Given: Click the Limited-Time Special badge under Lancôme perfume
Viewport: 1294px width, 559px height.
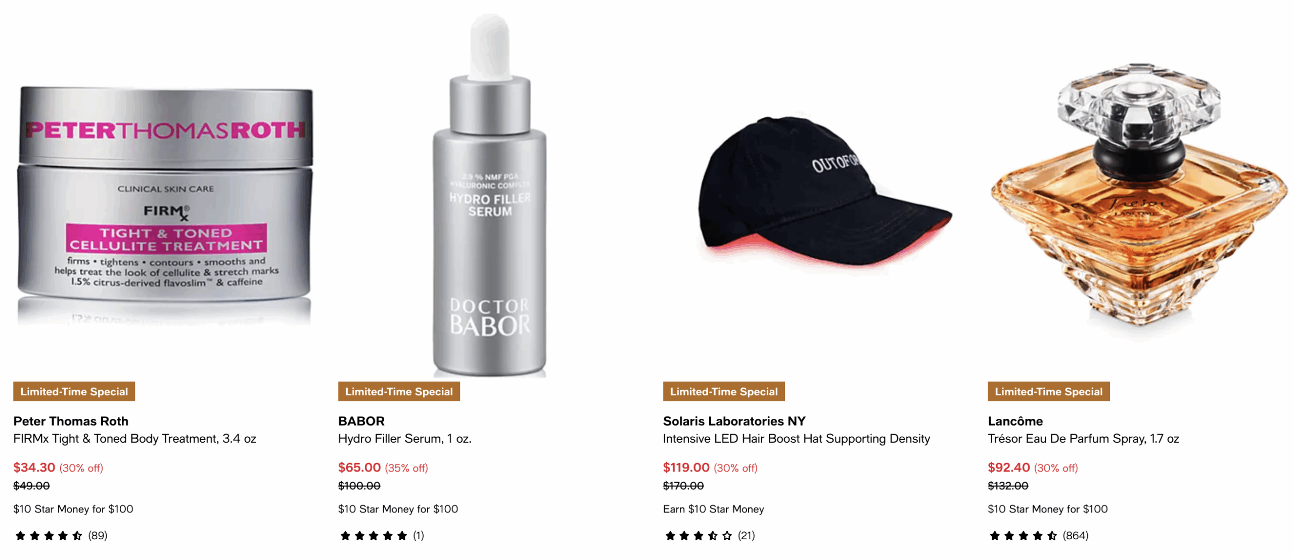Looking at the screenshot, I should tap(1048, 392).
